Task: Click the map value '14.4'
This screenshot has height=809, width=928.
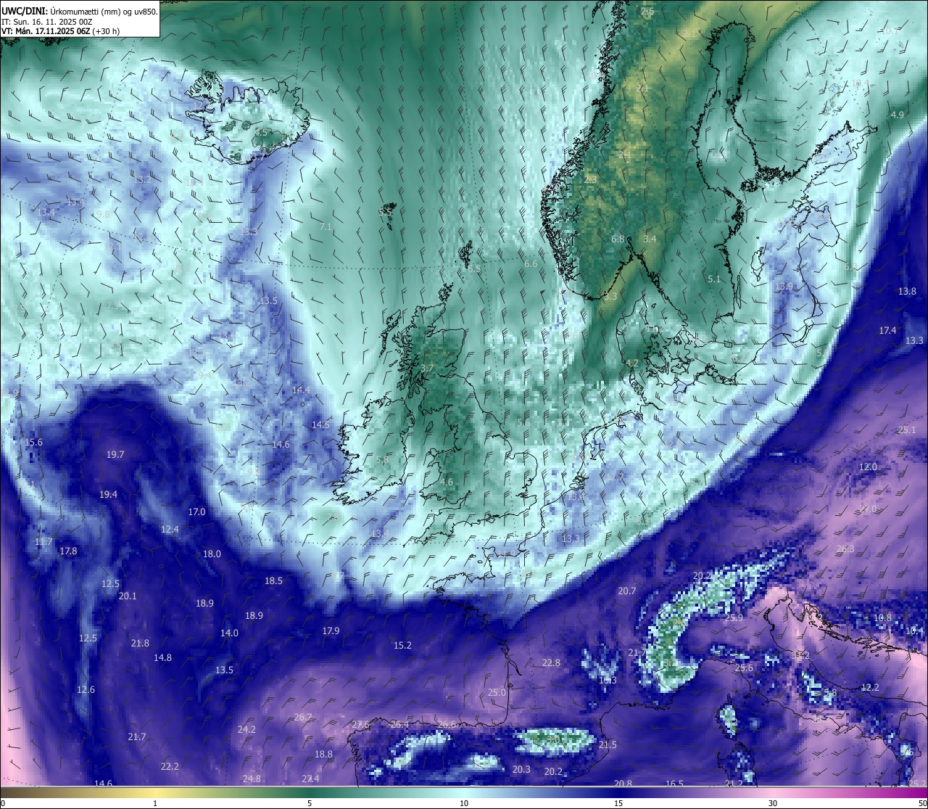Action: click(301, 390)
